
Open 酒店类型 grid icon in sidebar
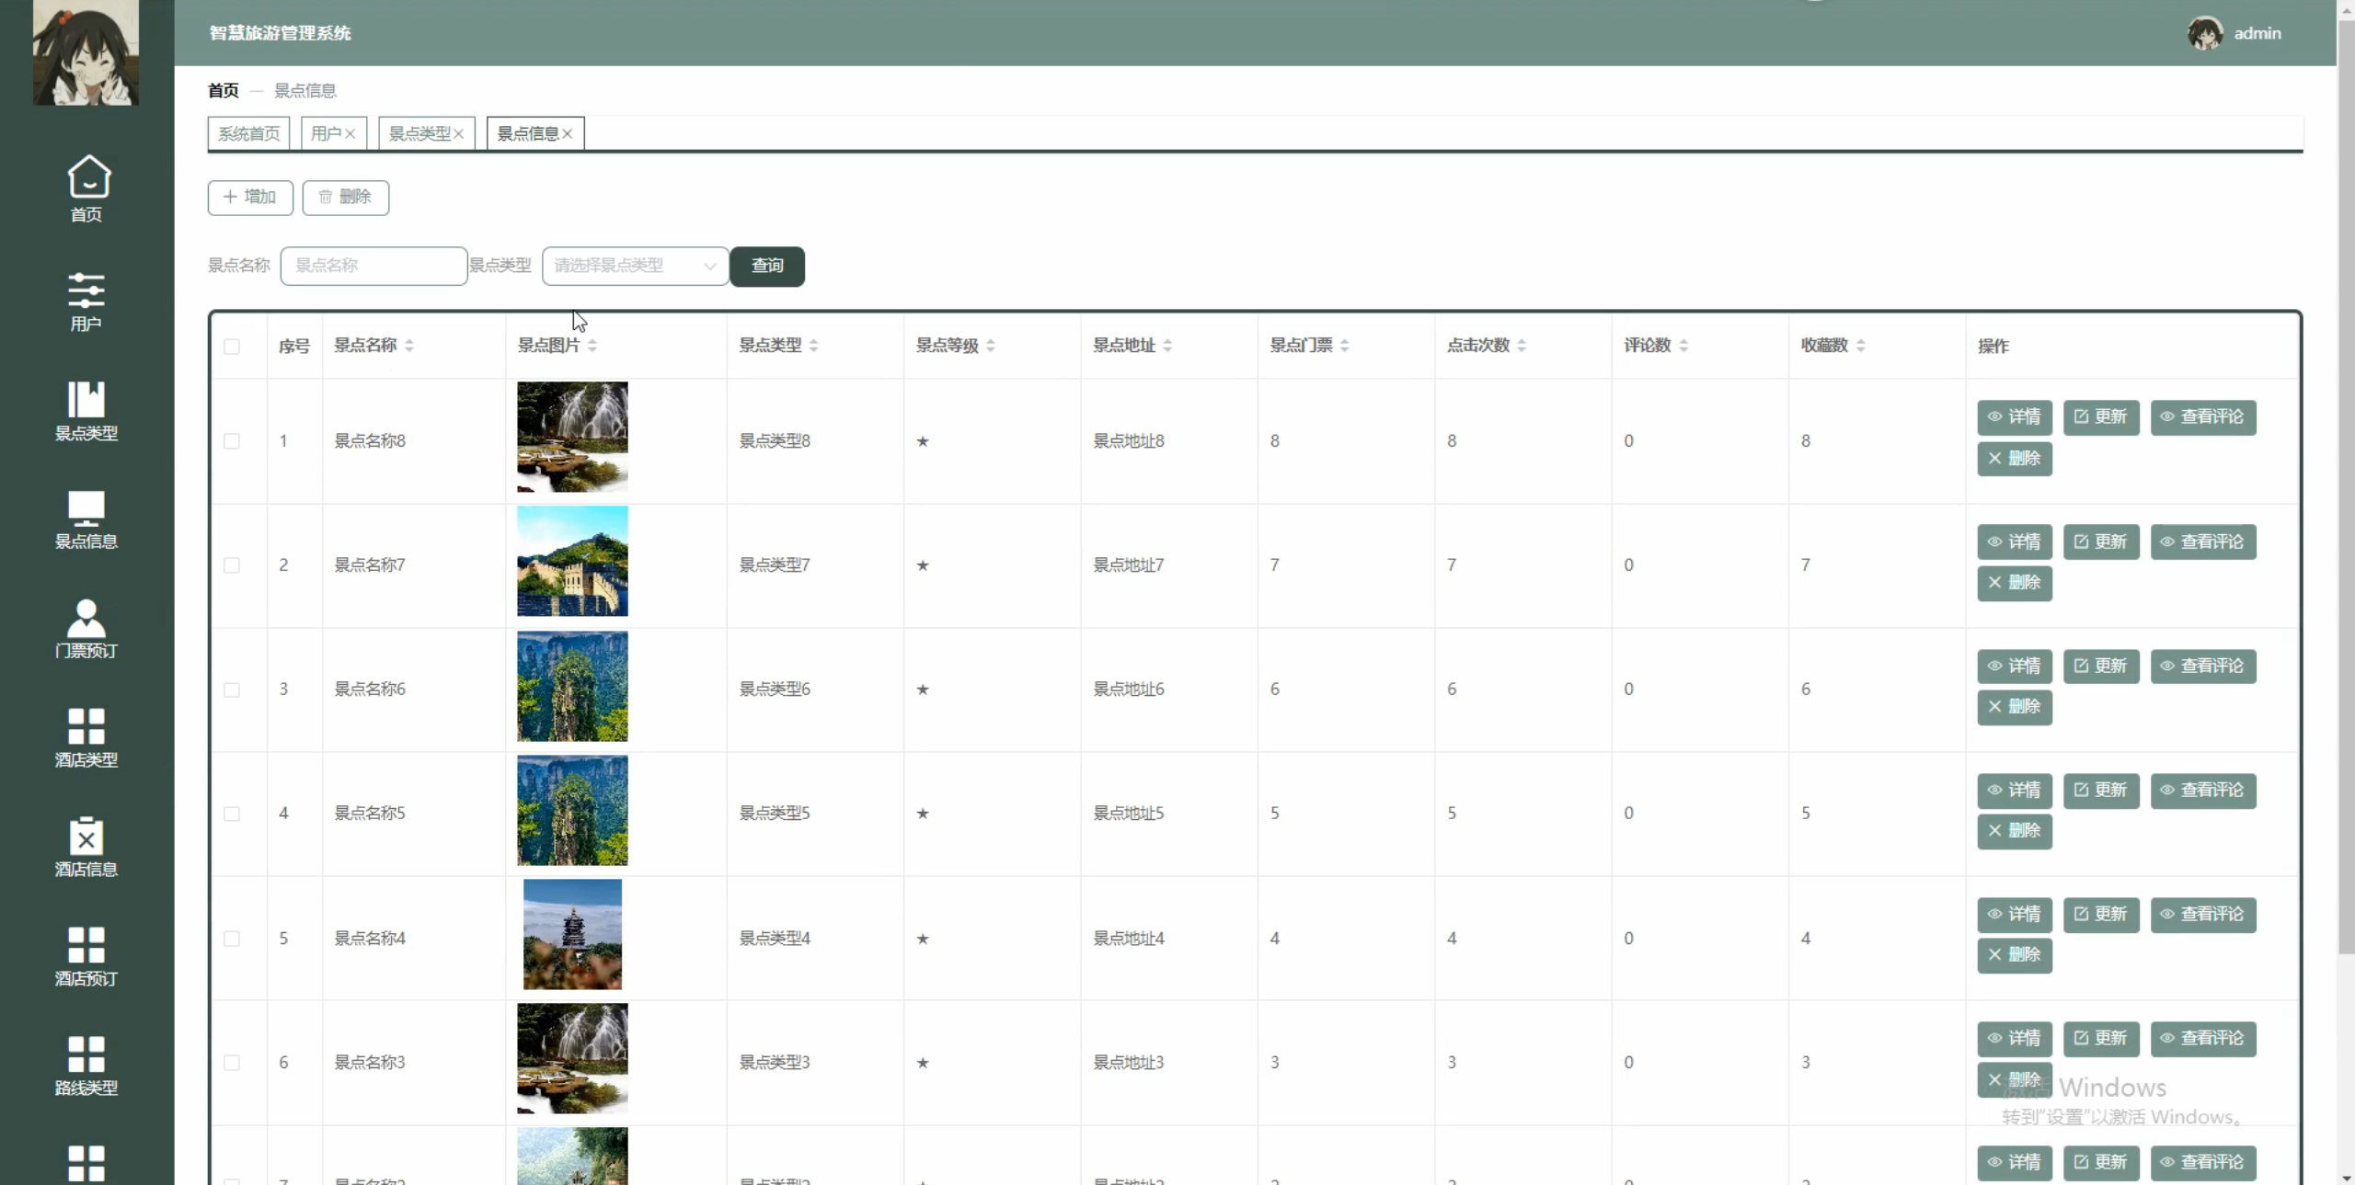pos(86,726)
